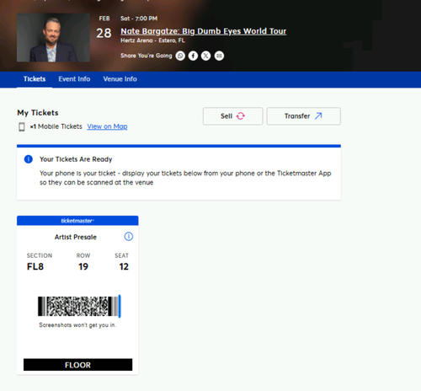
Task: Click the mobile phone ticket icon
Action: tap(22, 126)
